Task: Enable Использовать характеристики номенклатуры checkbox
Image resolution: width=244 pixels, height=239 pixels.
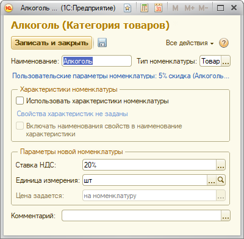Action: coord(20,101)
